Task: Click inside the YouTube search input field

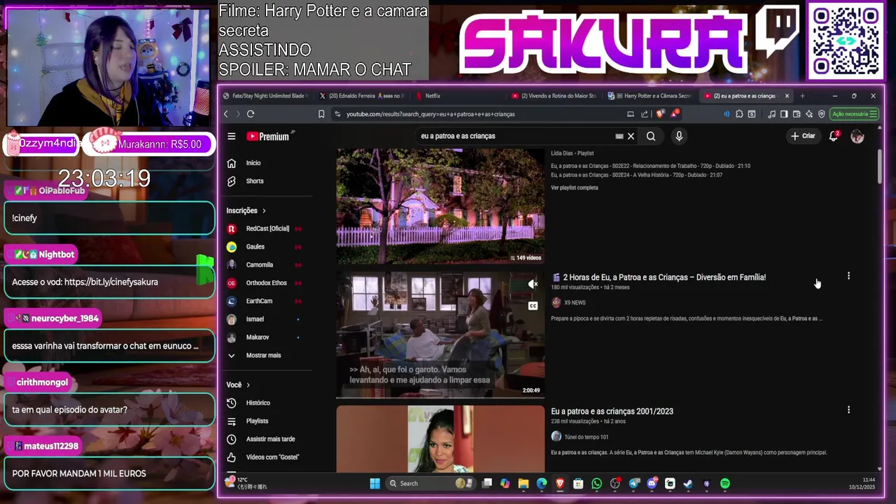Action: pos(514,136)
